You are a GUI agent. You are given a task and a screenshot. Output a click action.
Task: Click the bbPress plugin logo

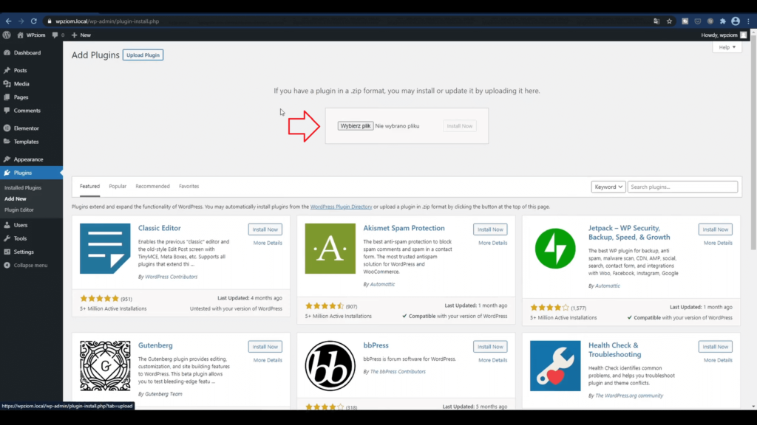[330, 365]
